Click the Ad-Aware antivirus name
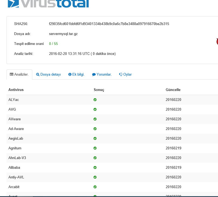Viewport: 218px width, 197px height. (16, 129)
